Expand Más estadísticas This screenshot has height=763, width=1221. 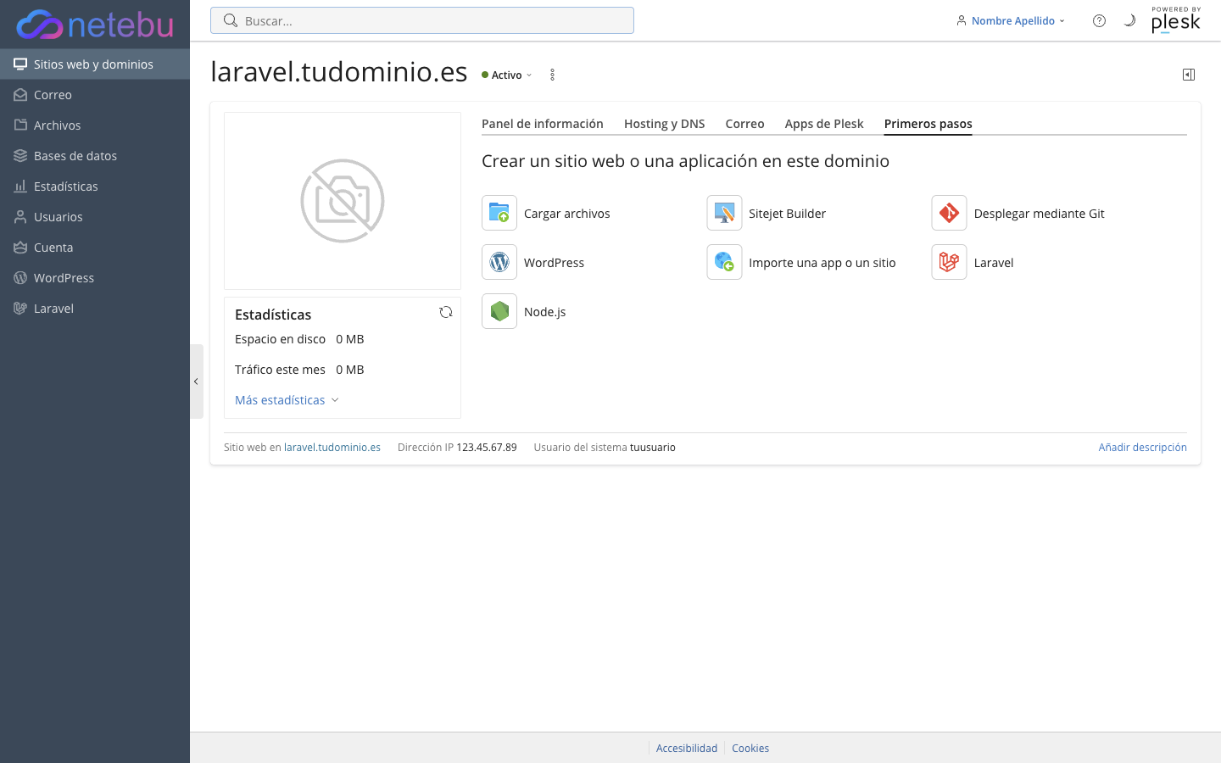click(287, 400)
